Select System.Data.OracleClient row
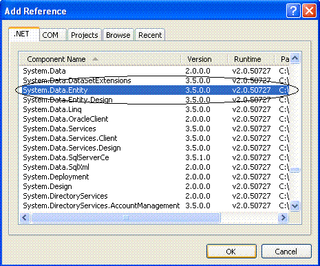 click(x=154, y=119)
